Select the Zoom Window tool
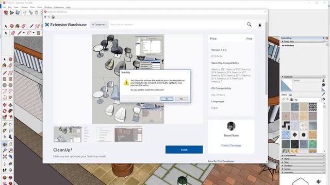This screenshot has height=185, width=330. click(x=10, y=151)
